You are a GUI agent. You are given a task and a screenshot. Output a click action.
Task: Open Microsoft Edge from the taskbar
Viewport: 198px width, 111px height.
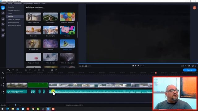[8, 109]
